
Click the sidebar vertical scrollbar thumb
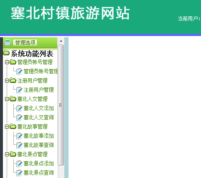[x=61, y=105]
